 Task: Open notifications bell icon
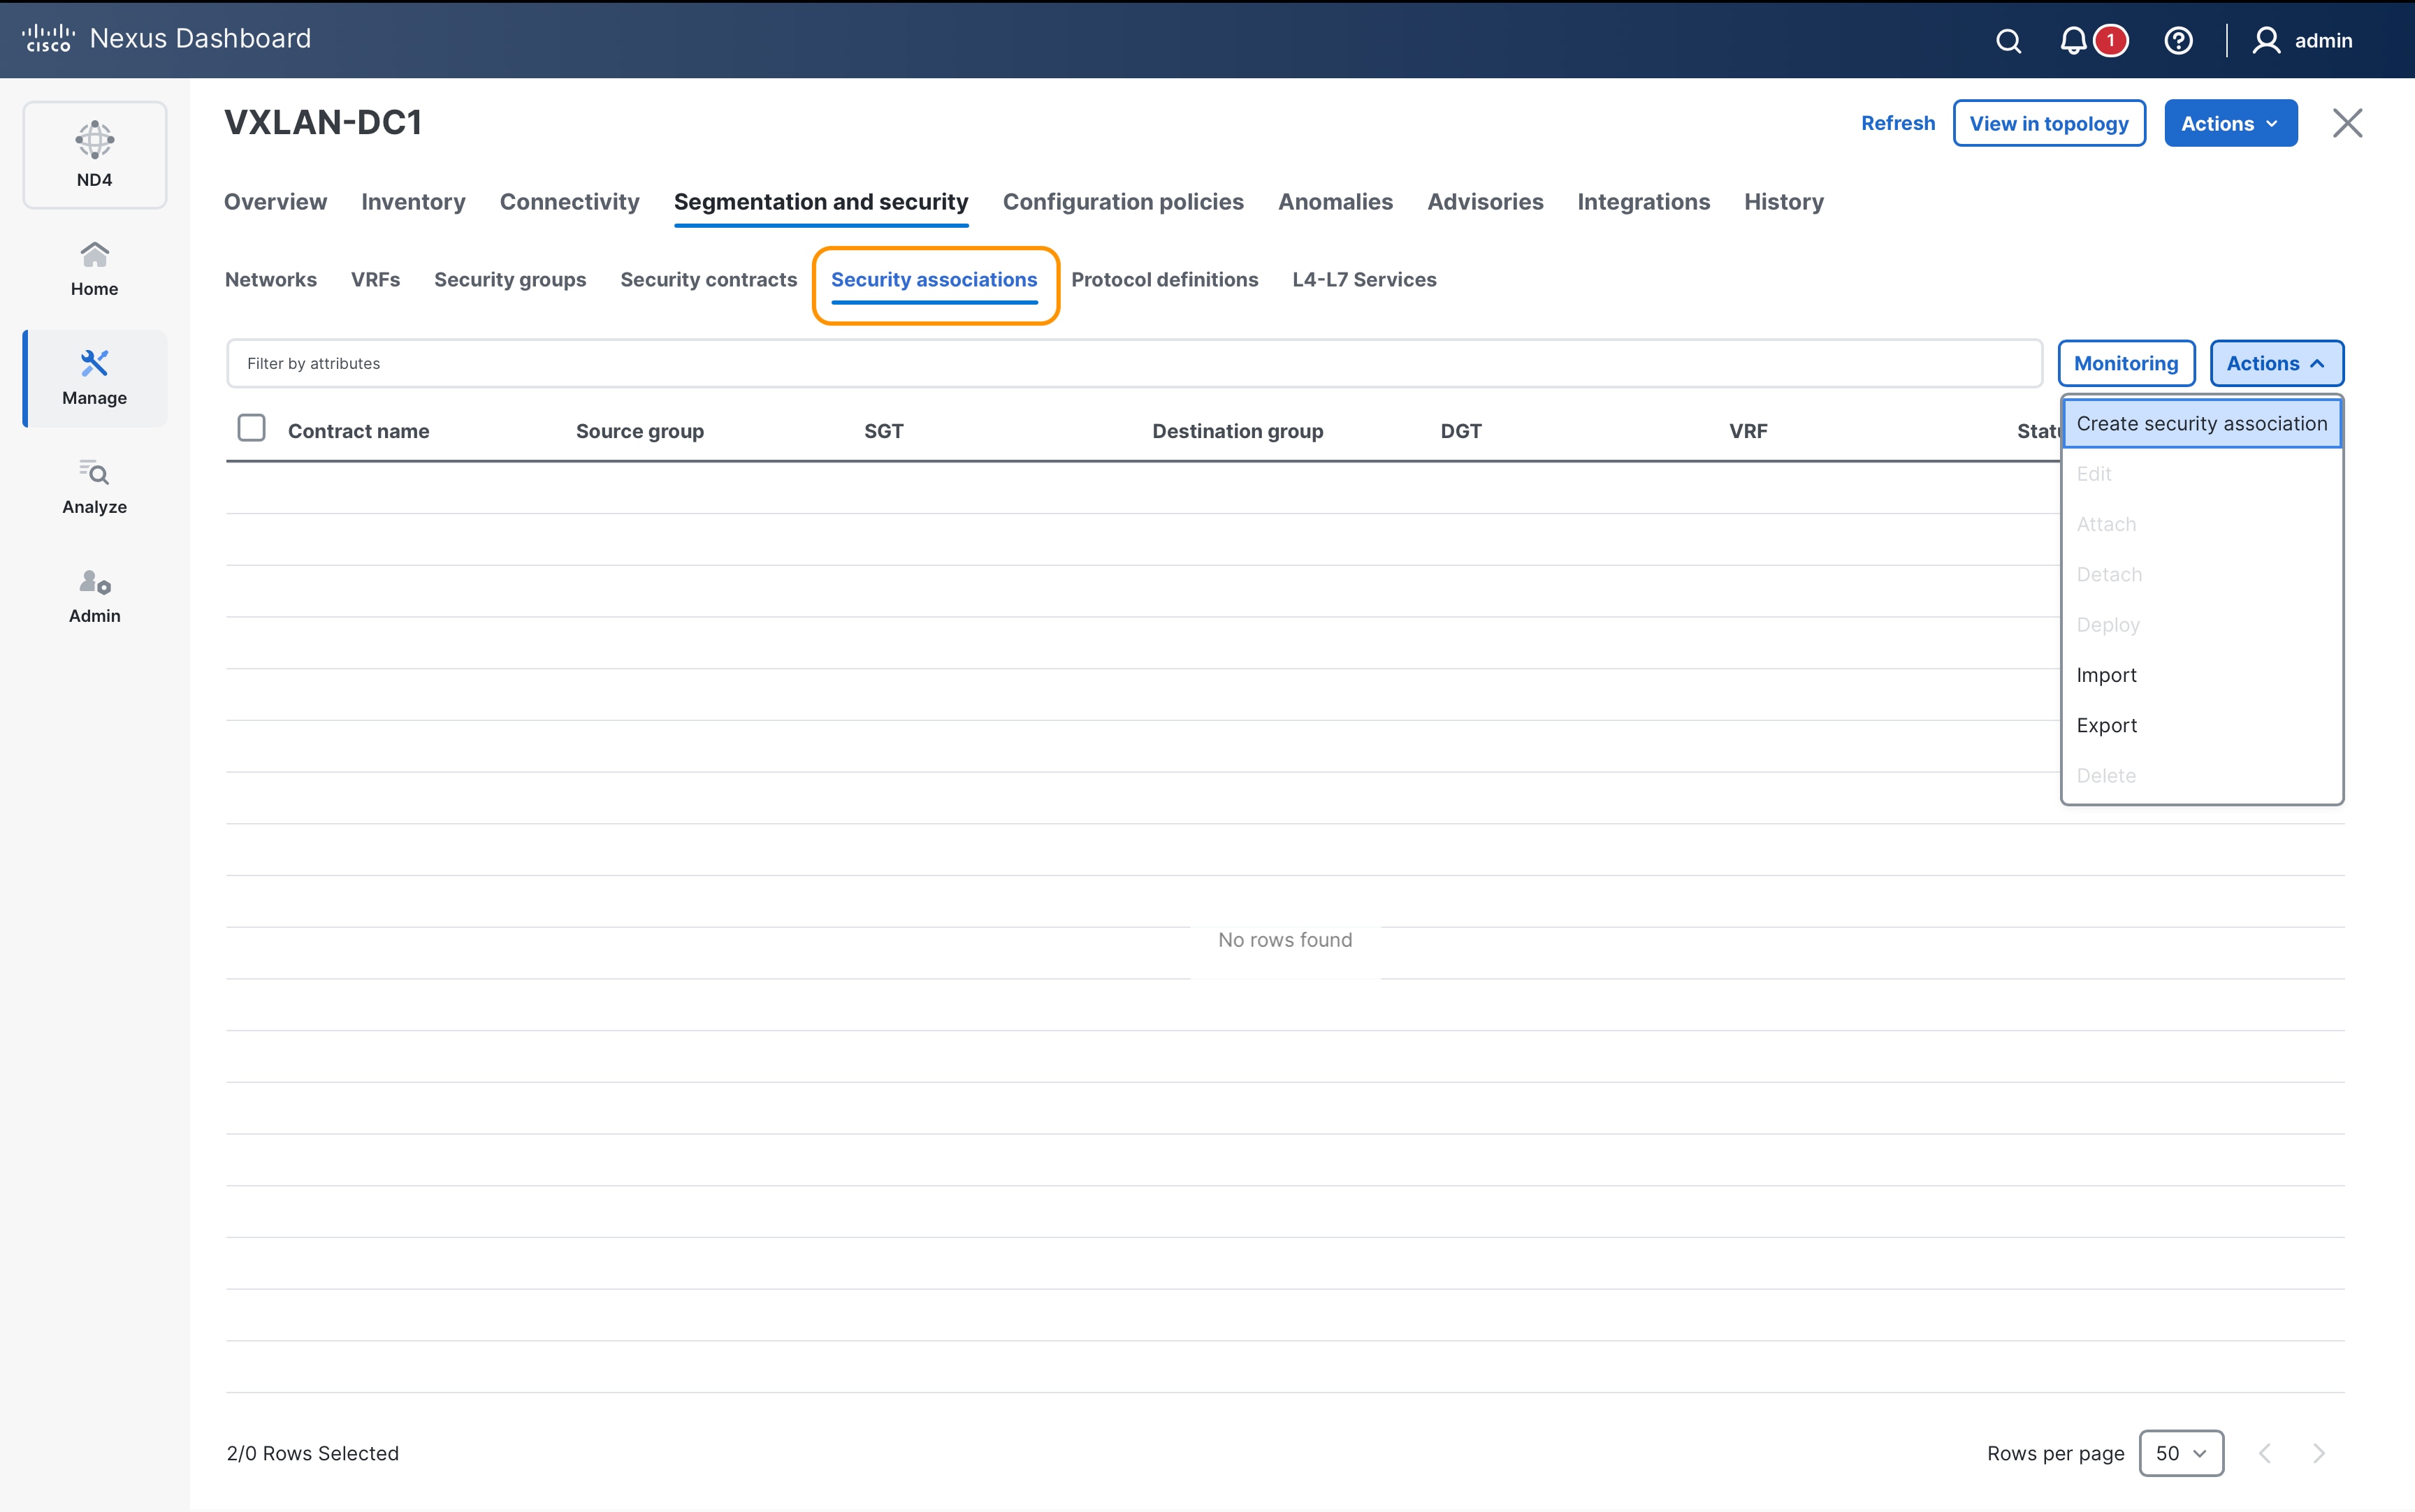pos(2073,41)
